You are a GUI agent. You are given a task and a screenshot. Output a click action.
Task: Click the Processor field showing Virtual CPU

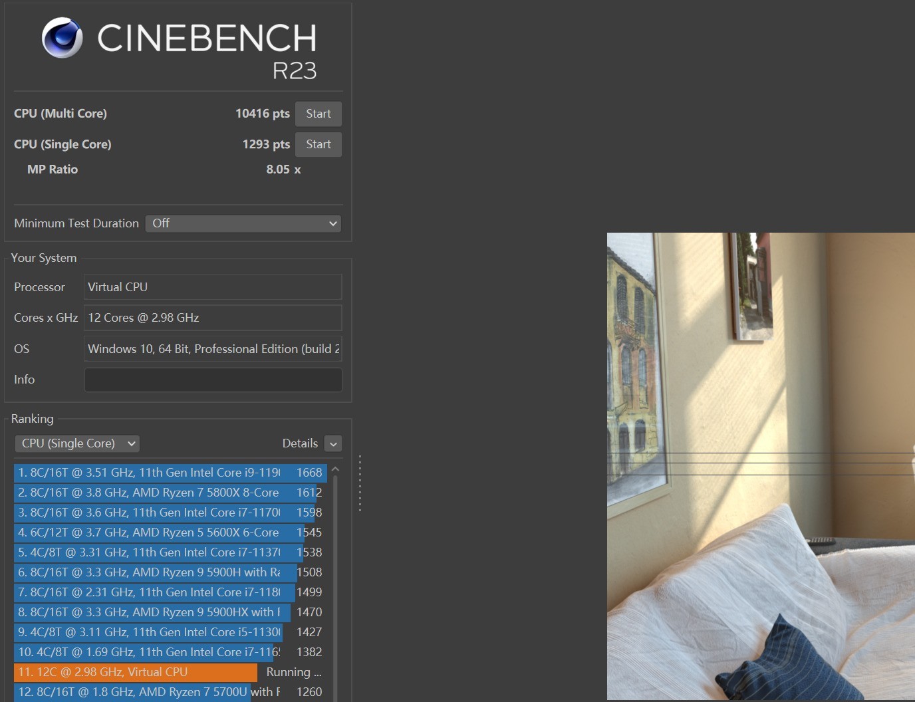[x=213, y=287]
